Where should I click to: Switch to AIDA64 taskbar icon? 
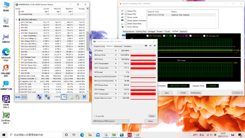point(129,135)
